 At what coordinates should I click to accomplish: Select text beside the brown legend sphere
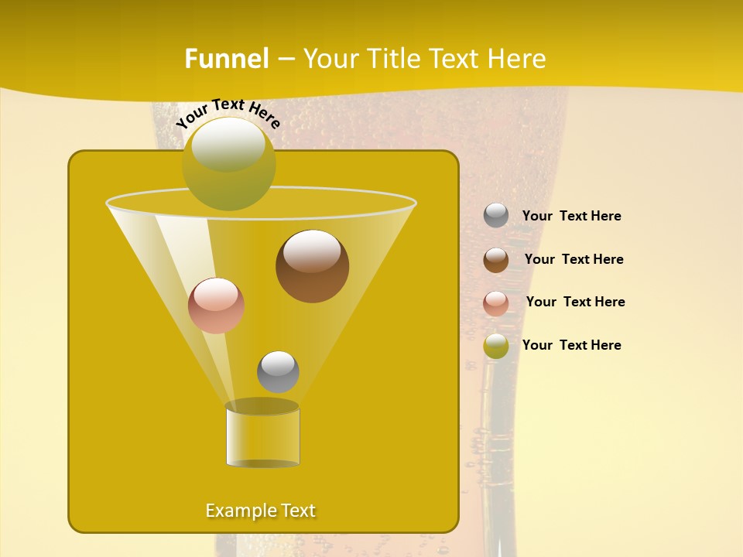pyautogui.click(x=574, y=259)
